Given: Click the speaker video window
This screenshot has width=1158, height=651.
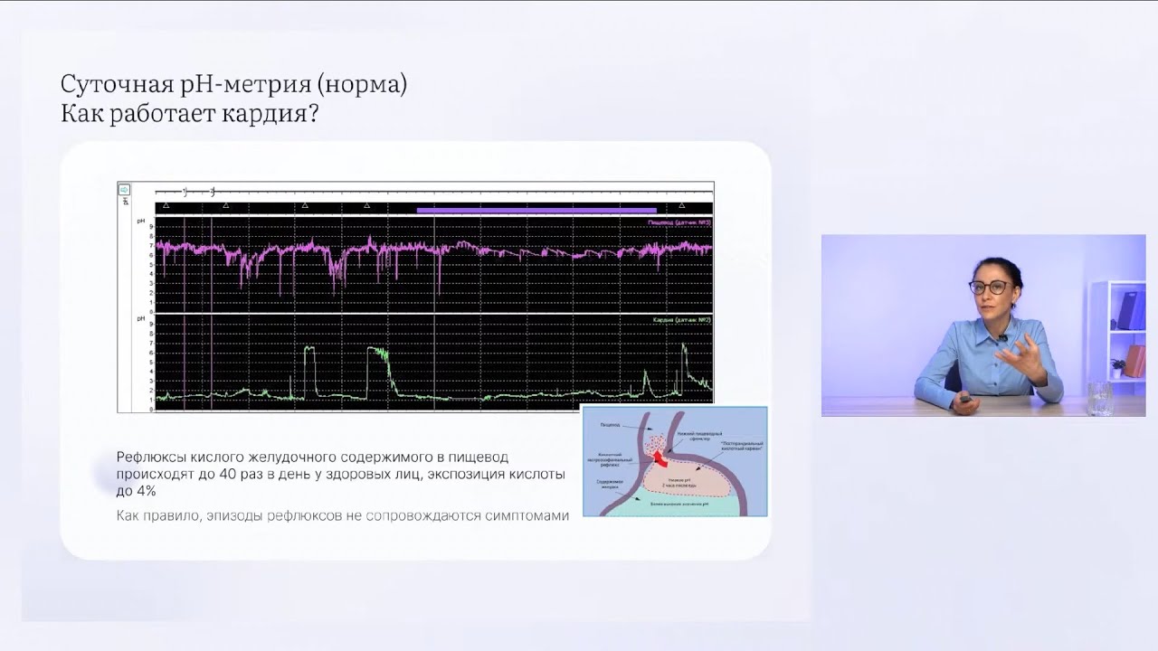Looking at the screenshot, I should (983, 325).
